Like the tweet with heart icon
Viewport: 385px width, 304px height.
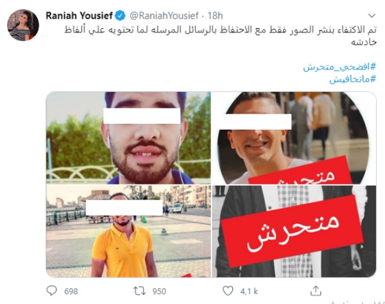[x=228, y=291]
